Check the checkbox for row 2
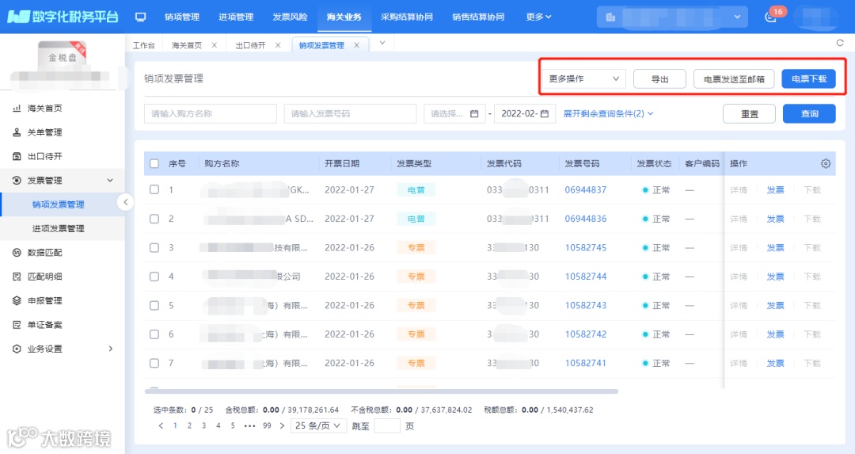Viewport: 855px width, 454px height. pos(154,218)
